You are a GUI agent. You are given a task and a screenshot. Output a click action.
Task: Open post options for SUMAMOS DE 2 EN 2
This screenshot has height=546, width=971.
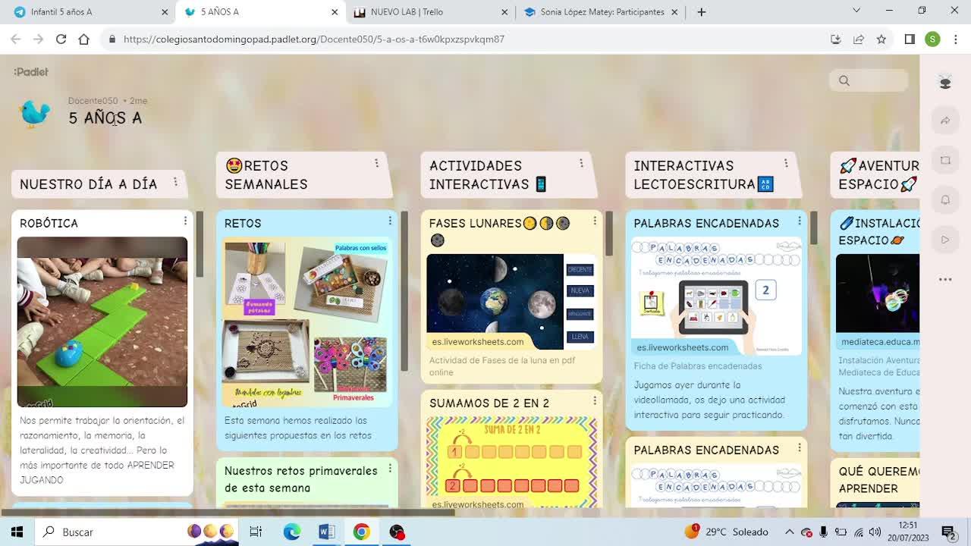coord(595,400)
